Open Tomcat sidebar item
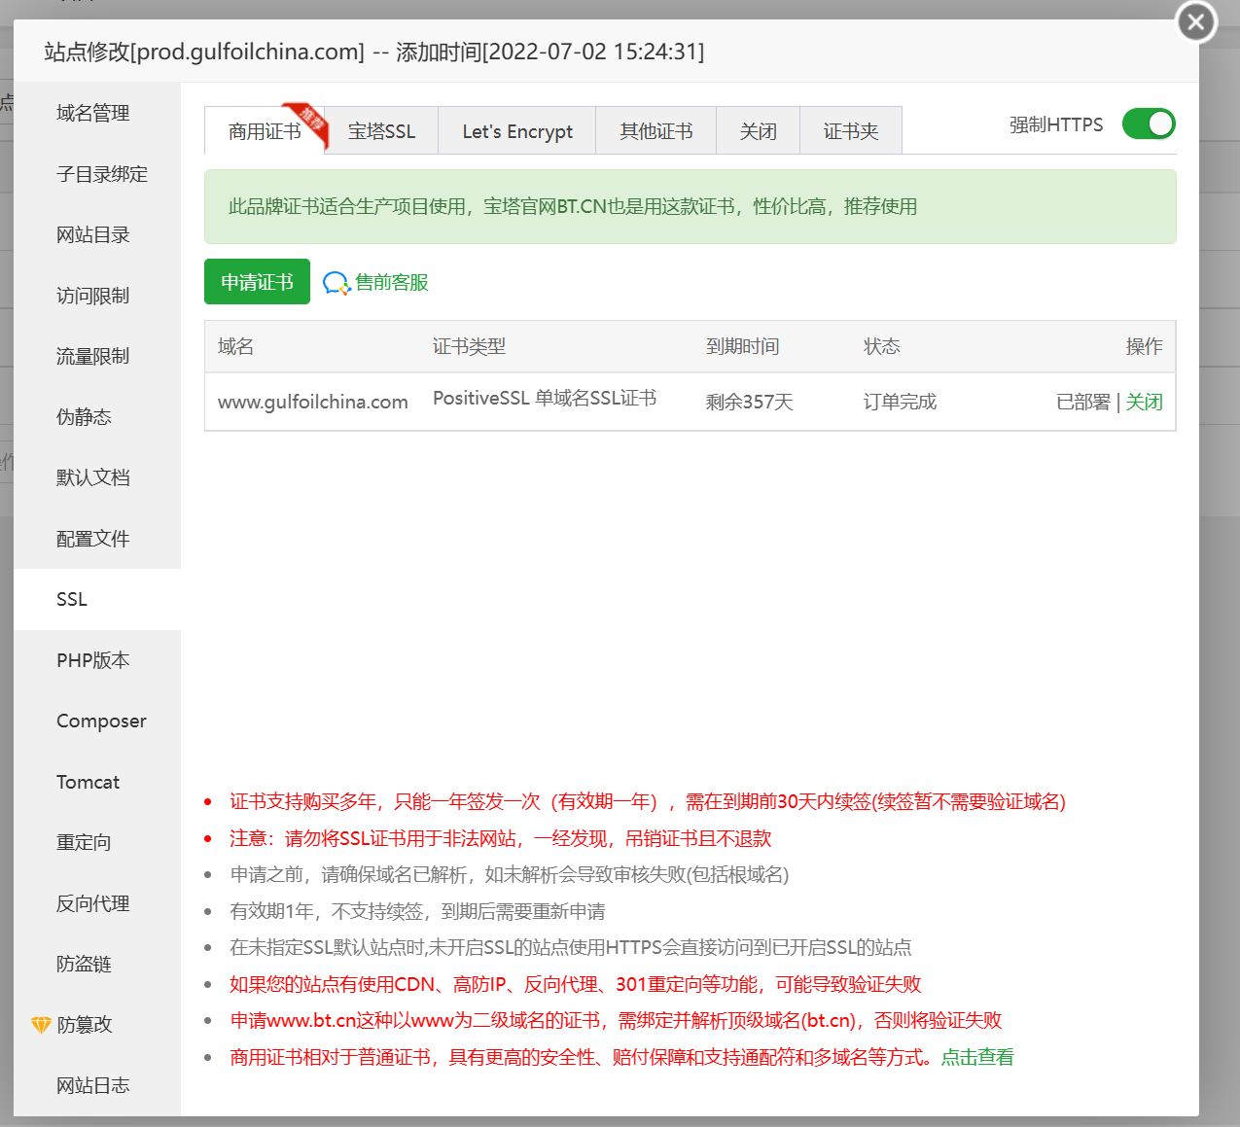The image size is (1240, 1127). pos(97,782)
